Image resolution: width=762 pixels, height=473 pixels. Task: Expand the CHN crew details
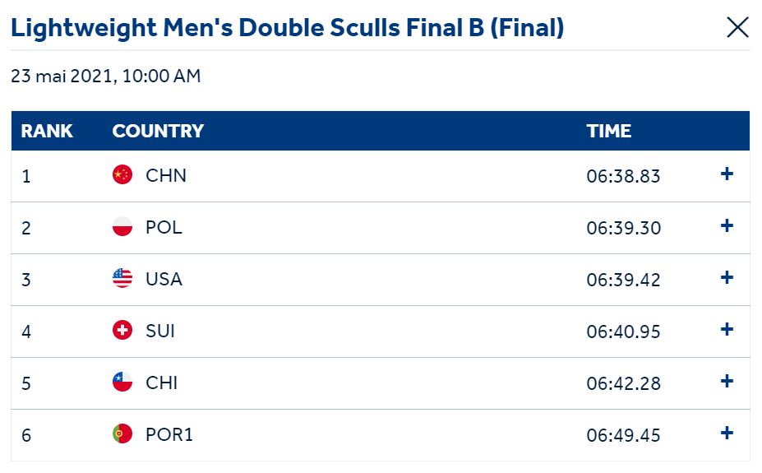pyautogui.click(x=727, y=174)
